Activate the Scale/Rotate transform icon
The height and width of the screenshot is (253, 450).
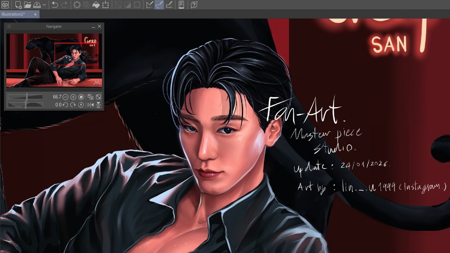(x=105, y=5)
